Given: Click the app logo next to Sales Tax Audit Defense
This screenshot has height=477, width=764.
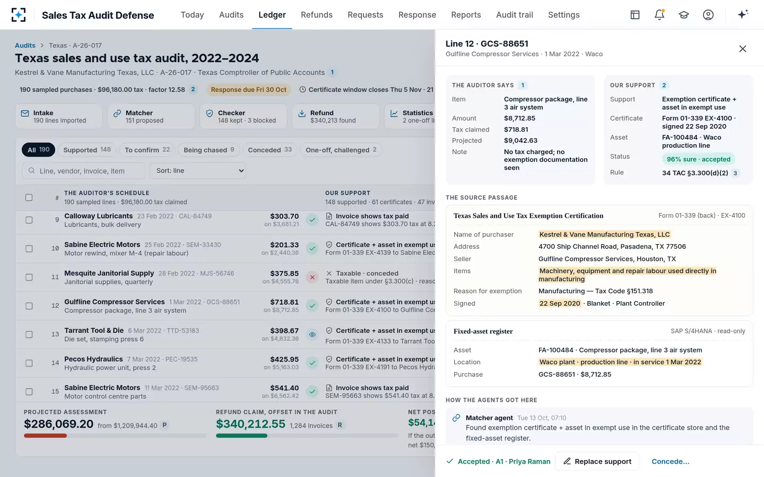Looking at the screenshot, I should pos(19,15).
